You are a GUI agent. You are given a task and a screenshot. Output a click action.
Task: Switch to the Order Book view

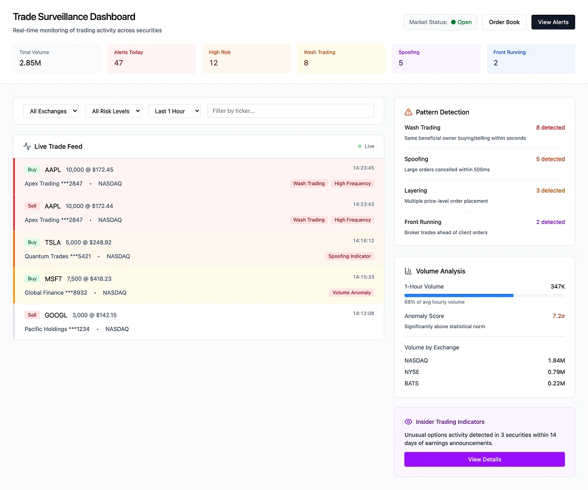coord(504,22)
